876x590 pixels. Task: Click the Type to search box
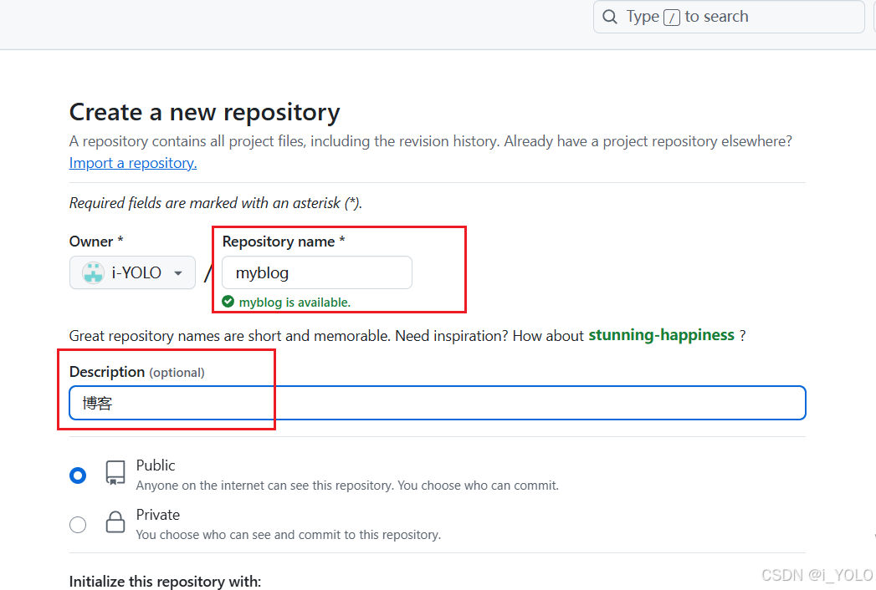[x=728, y=16]
